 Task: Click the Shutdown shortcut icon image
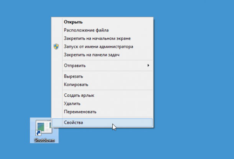[44, 128]
